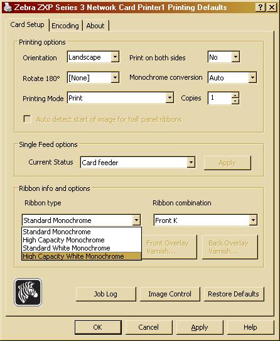This screenshot has width=280, height=341.
Task: Open the Printing Mode dropdown
Action: [170, 98]
